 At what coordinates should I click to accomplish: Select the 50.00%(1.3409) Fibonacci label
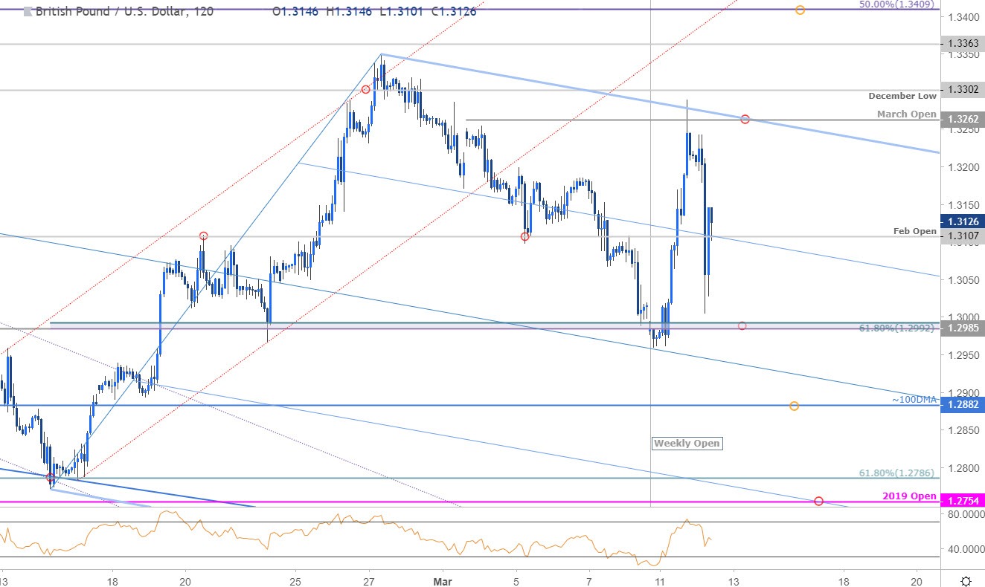[897, 4]
